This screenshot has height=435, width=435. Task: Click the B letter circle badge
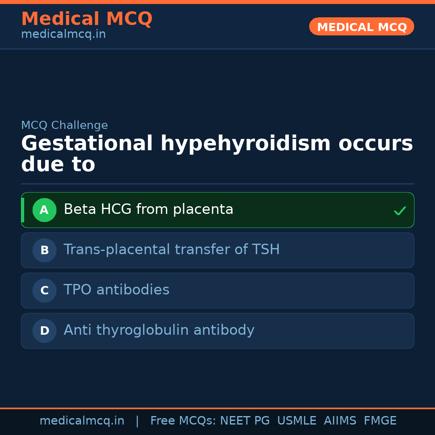(44, 250)
